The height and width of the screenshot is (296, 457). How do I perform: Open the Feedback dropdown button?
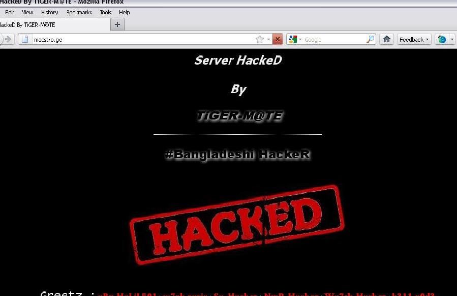point(414,39)
